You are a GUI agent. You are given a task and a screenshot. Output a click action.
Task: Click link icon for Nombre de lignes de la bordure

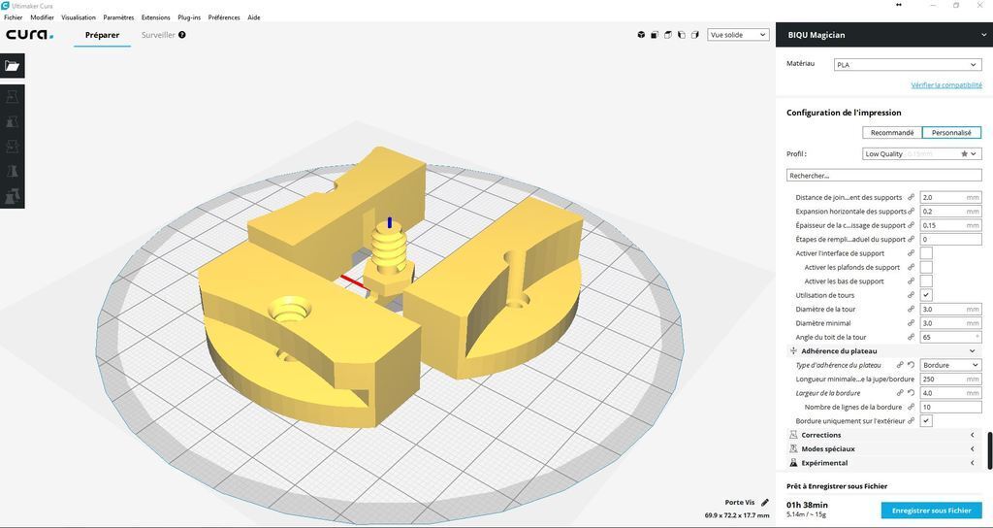pyautogui.click(x=912, y=407)
